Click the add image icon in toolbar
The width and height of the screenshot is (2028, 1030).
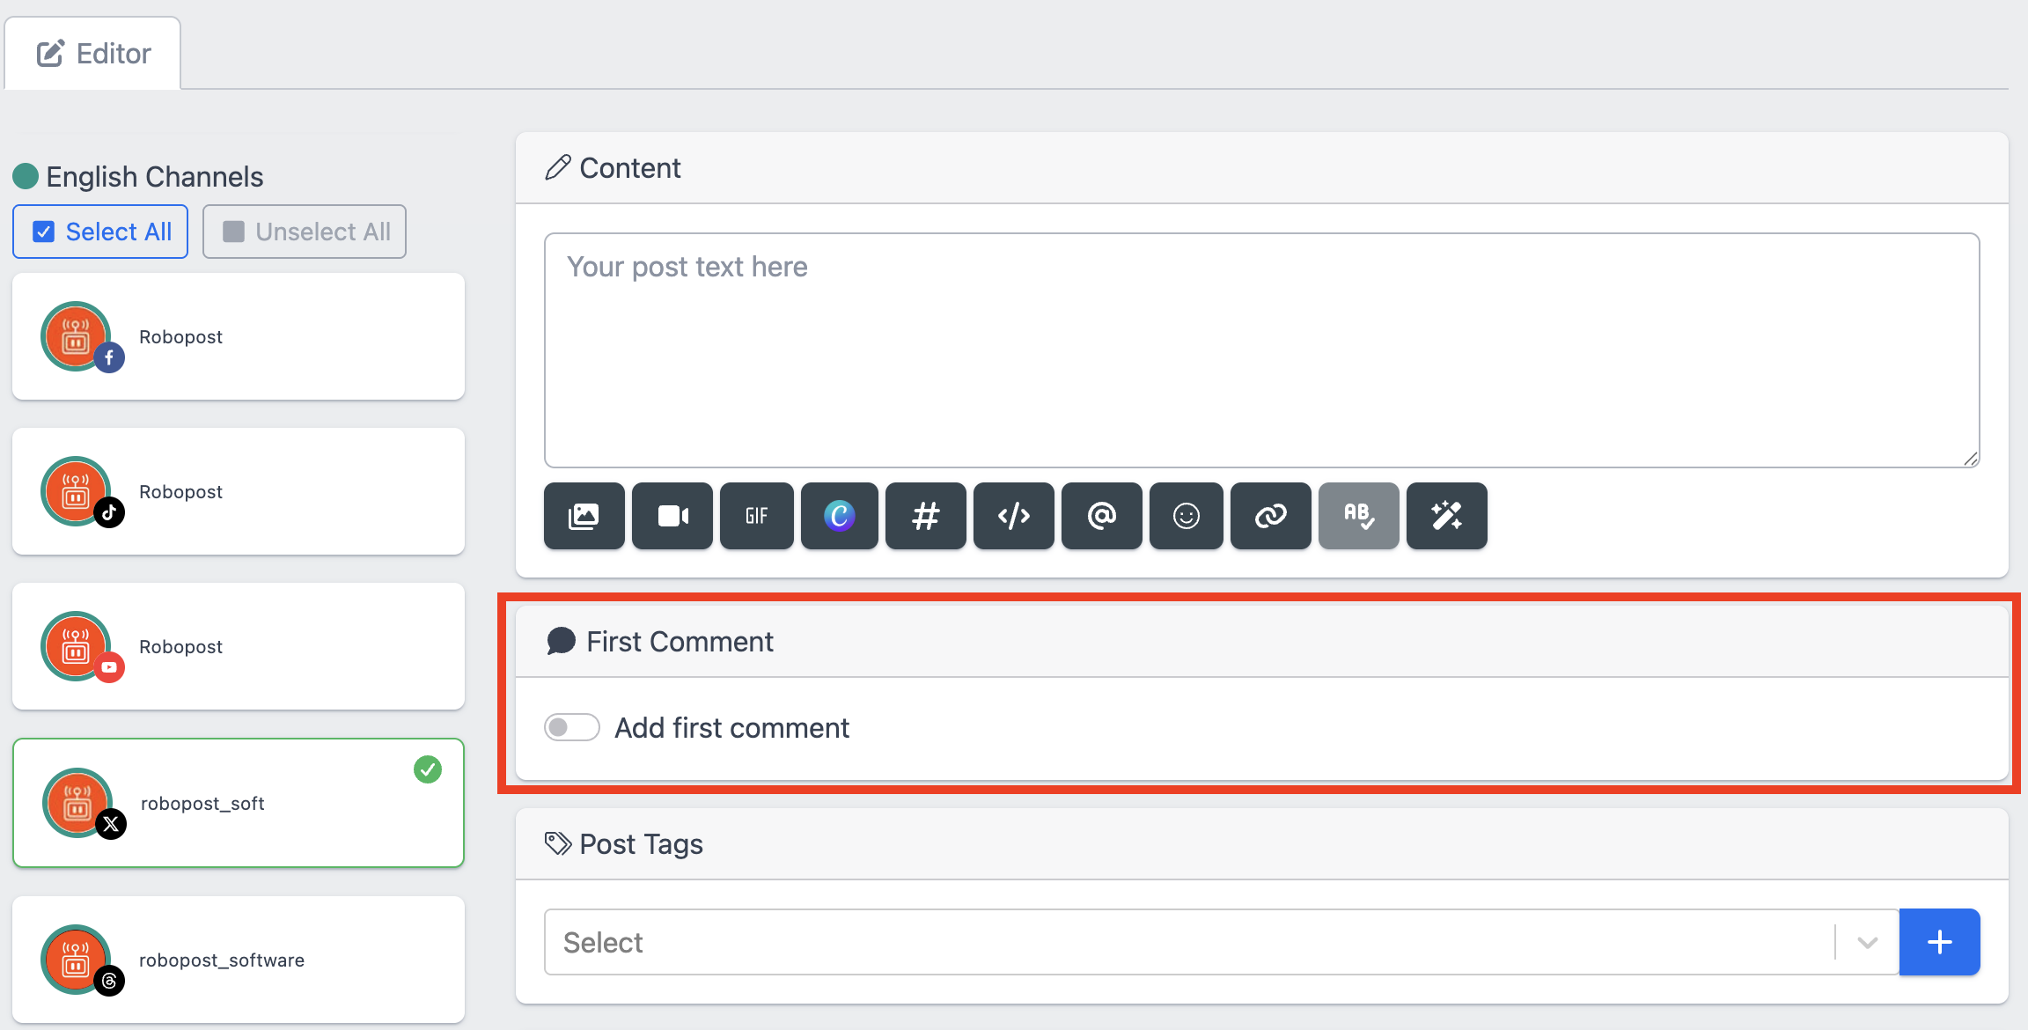tap(584, 516)
